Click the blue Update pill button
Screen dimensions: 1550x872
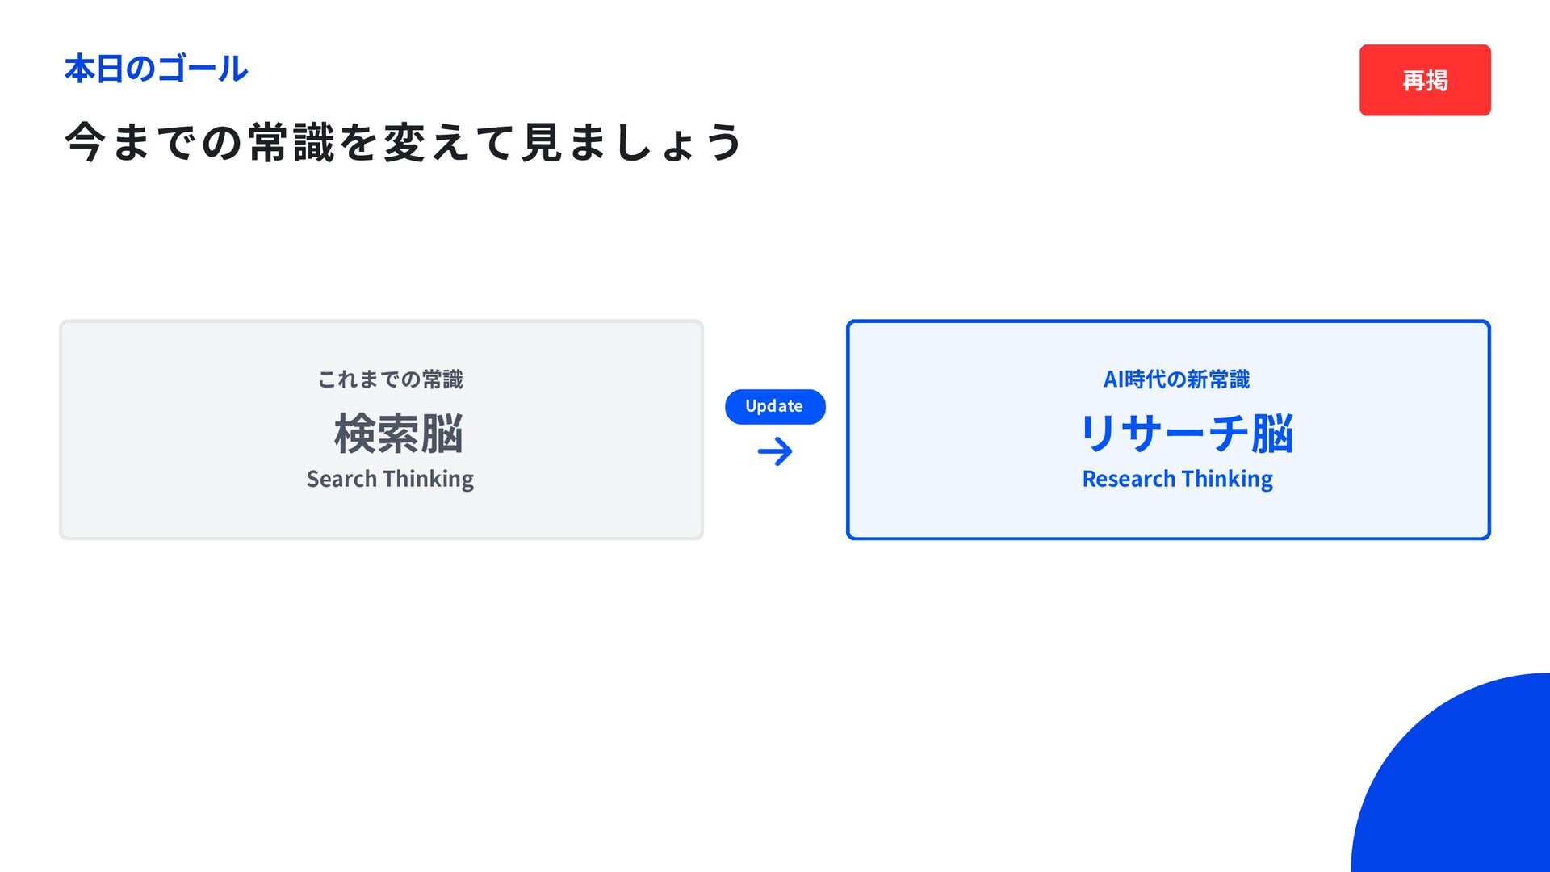[x=774, y=406]
